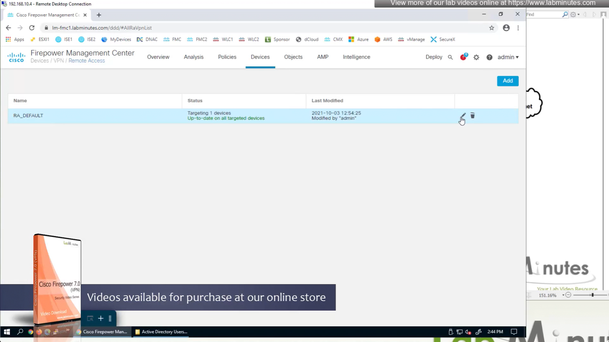Bookmark this page with star icon
The image size is (609, 342).
[492, 28]
